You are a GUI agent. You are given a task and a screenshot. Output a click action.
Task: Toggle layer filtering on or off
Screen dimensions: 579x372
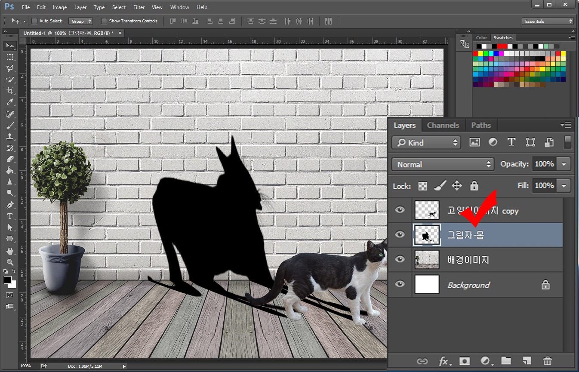[568, 142]
